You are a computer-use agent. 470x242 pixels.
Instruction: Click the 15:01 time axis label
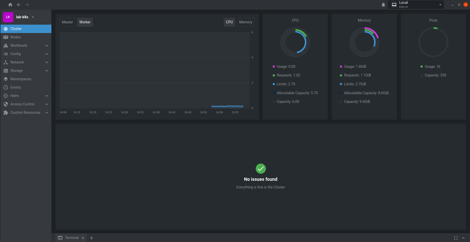(x=235, y=112)
